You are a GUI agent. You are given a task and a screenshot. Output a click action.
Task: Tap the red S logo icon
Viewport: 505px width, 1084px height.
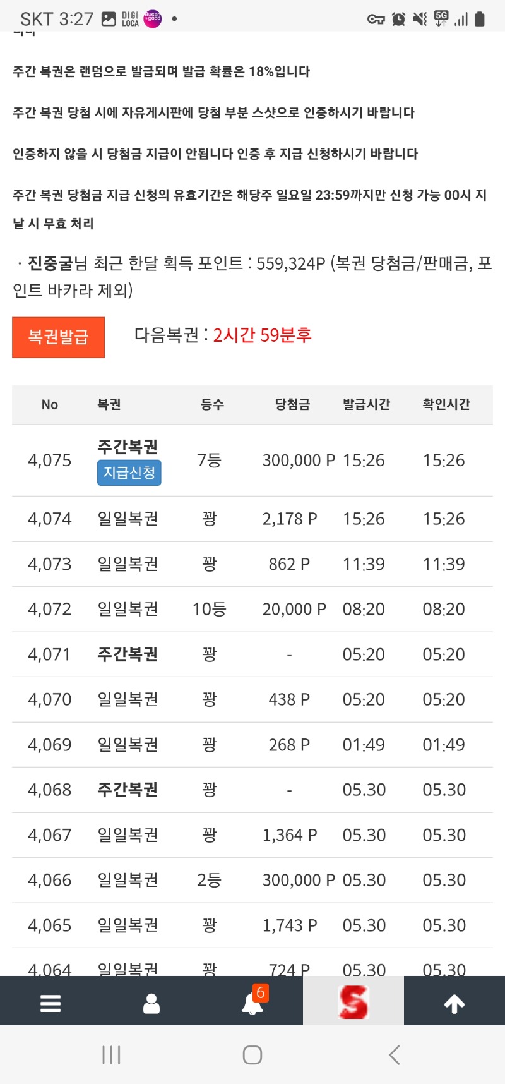[x=353, y=1002]
